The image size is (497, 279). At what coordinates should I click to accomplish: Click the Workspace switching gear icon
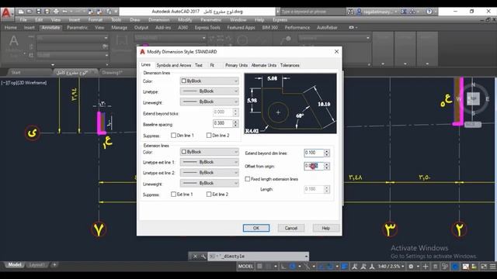(411, 267)
